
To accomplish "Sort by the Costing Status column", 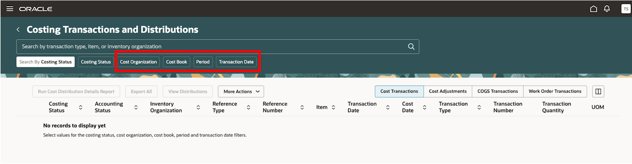I will [x=80, y=107].
